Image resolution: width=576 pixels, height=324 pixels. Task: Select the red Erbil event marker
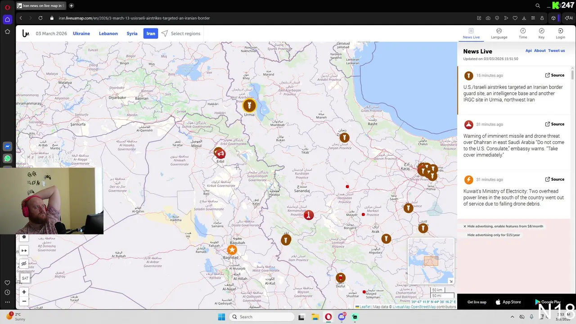pyautogui.click(x=220, y=153)
